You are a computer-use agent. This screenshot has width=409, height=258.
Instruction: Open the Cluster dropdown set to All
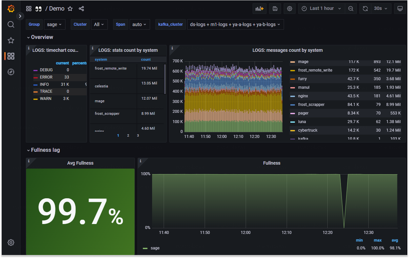pos(99,24)
